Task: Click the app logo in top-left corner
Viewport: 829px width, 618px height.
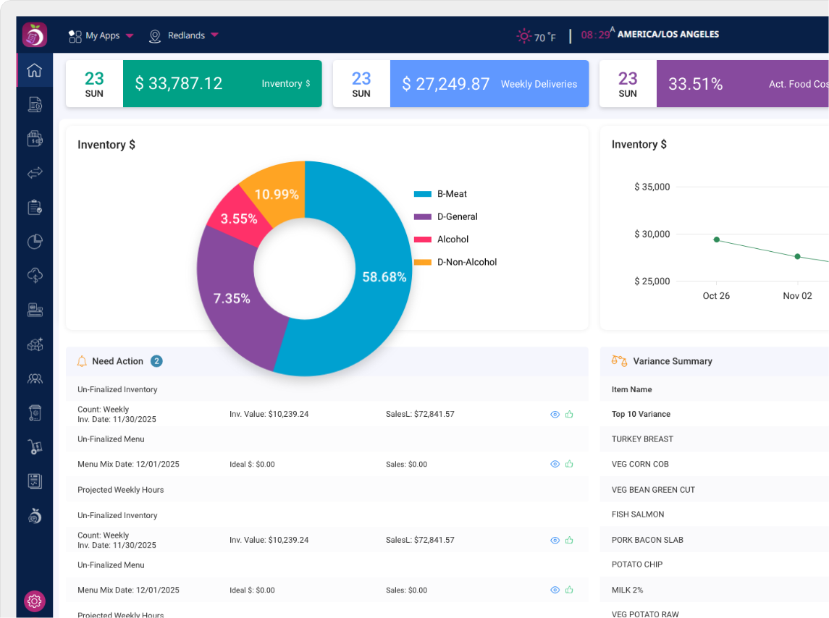Action: tap(35, 35)
